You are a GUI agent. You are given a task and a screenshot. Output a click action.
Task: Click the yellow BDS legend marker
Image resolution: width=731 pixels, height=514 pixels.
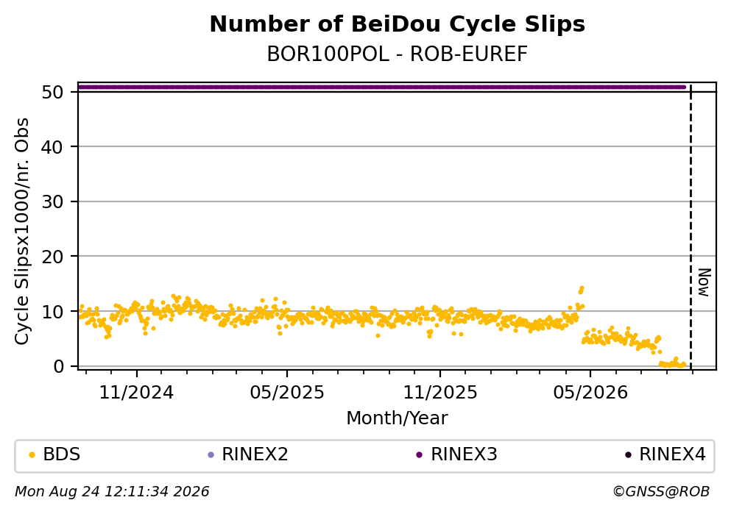(x=32, y=455)
